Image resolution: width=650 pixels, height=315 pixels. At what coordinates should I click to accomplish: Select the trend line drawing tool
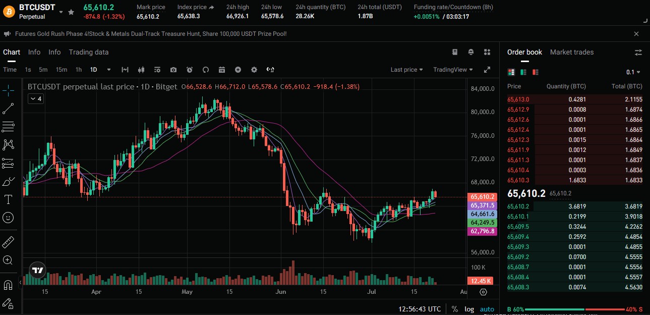(x=8, y=108)
